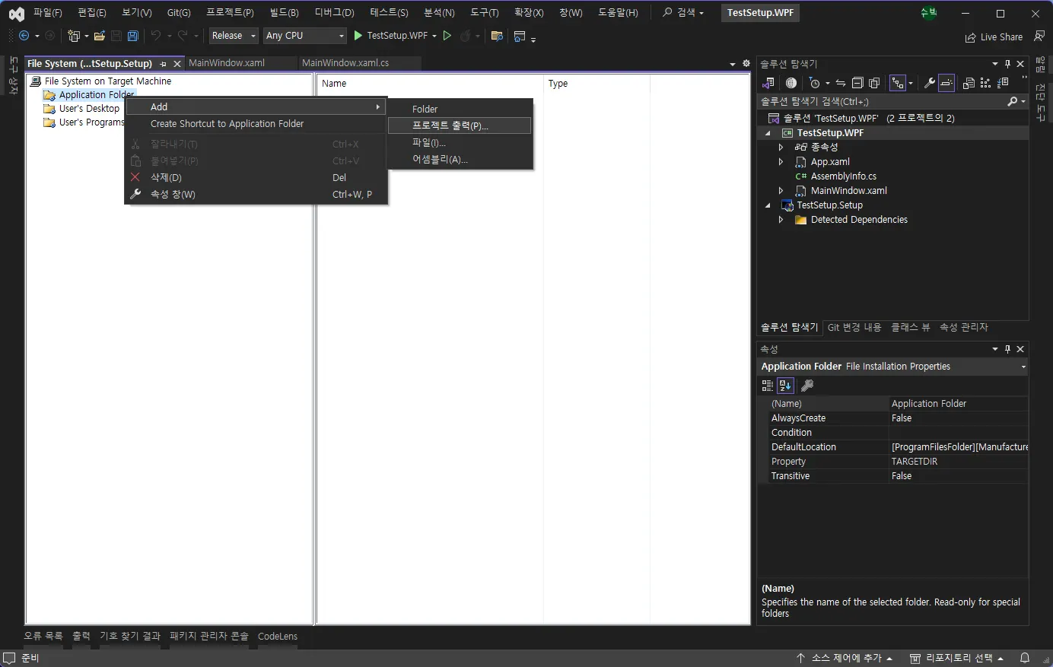Expand the 종속성 node in Solution Explorer

[x=781, y=148]
